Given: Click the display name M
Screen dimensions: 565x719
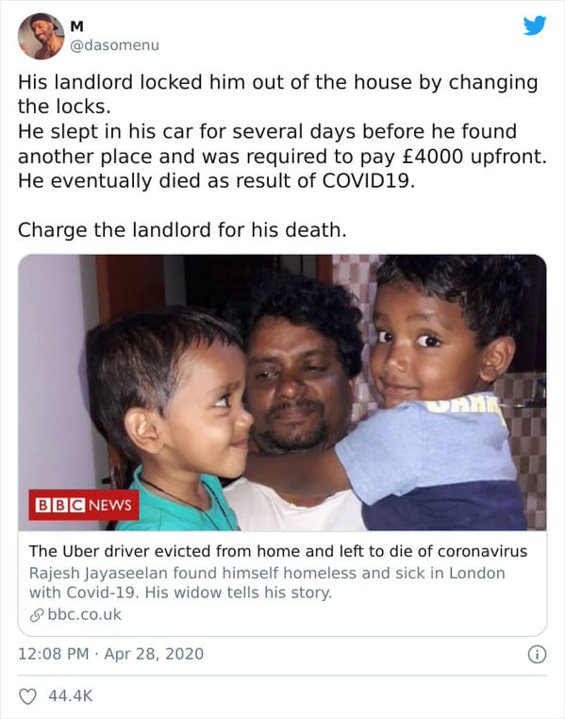Looking at the screenshot, I should (x=77, y=26).
